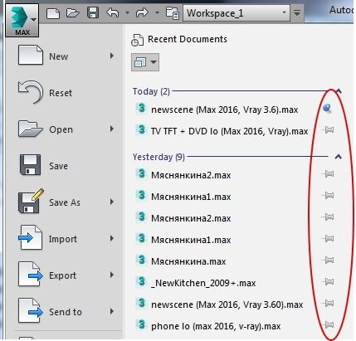This screenshot has width=356, height=341.
Task: Click the large Save floppy disk icon in menu
Action: coord(30,165)
